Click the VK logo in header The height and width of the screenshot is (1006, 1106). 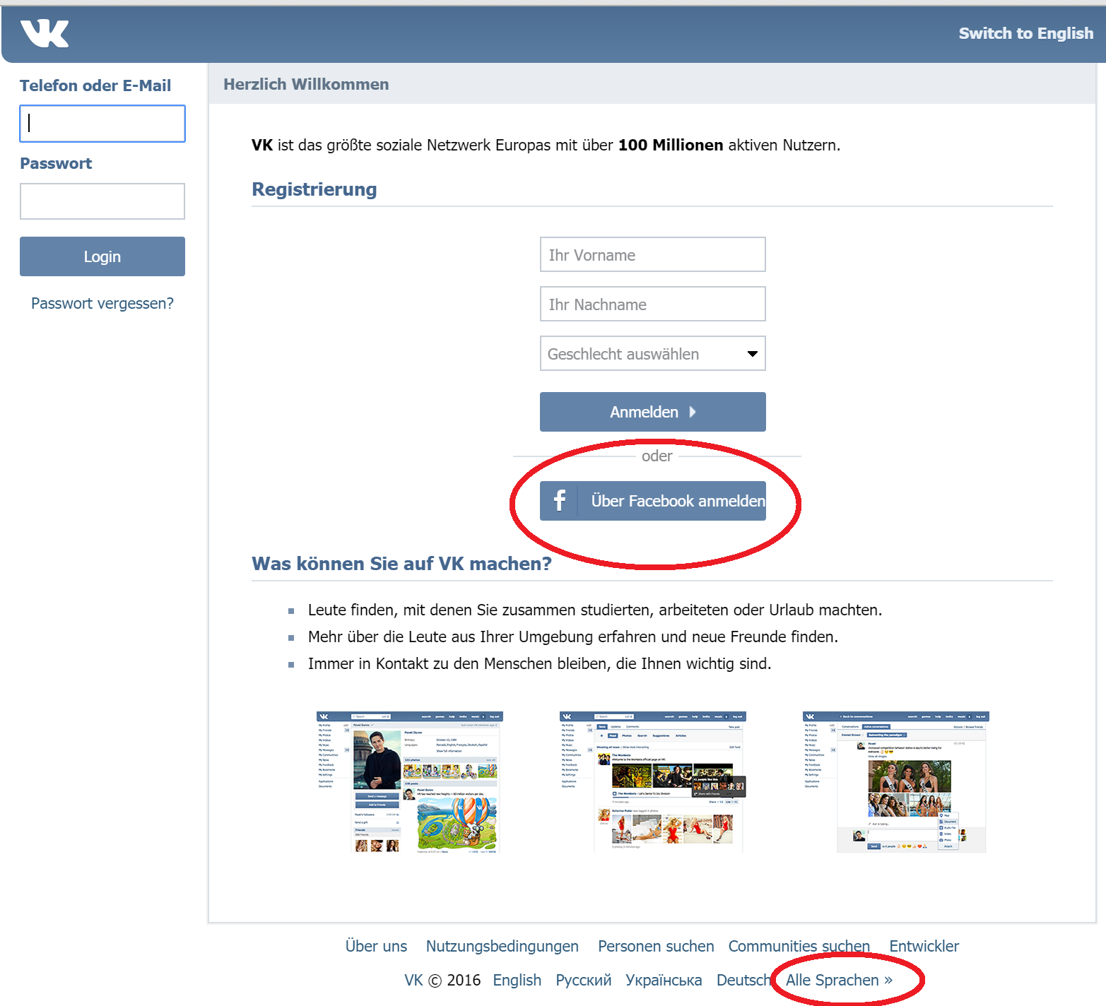[x=45, y=33]
